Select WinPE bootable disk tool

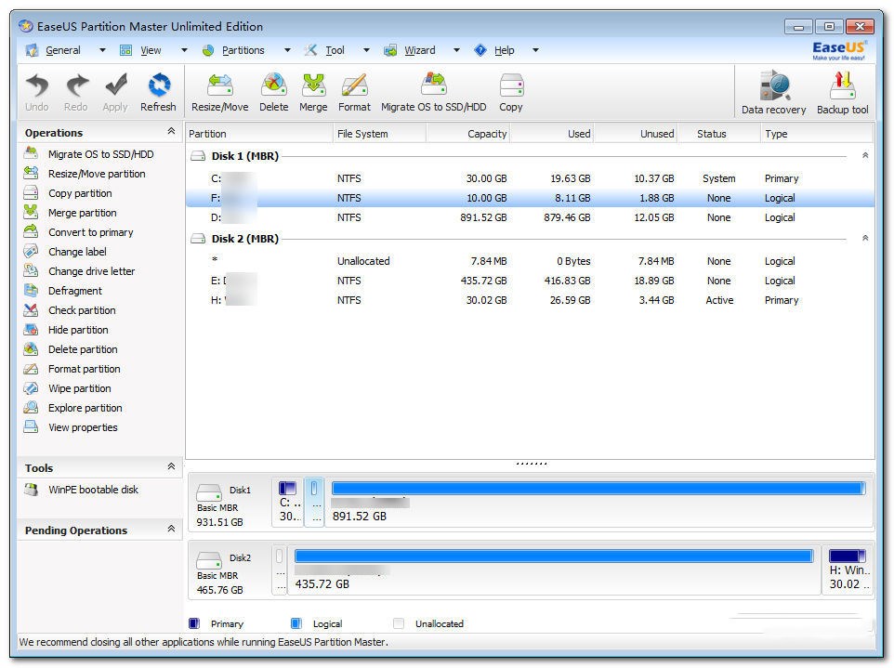93,490
